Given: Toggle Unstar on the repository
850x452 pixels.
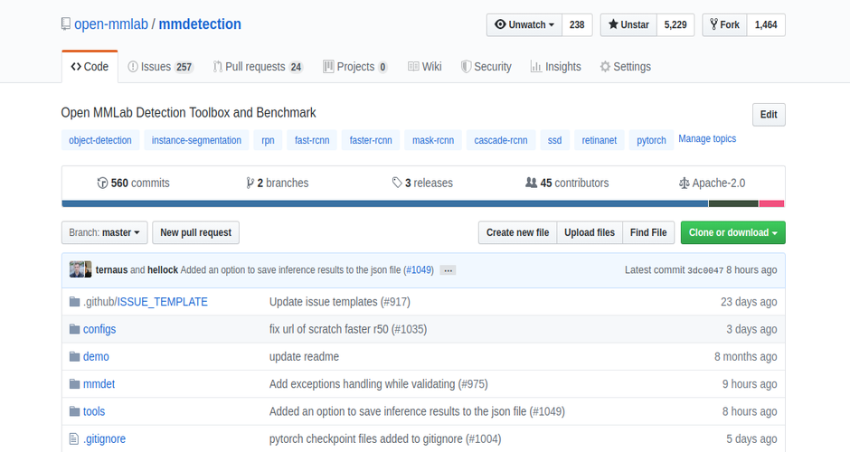Looking at the screenshot, I should pyautogui.click(x=628, y=25).
